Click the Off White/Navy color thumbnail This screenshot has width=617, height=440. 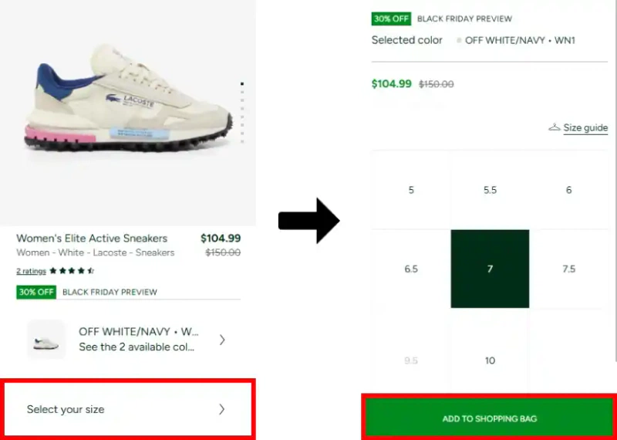pyautogui.click(x=46, y=340)
